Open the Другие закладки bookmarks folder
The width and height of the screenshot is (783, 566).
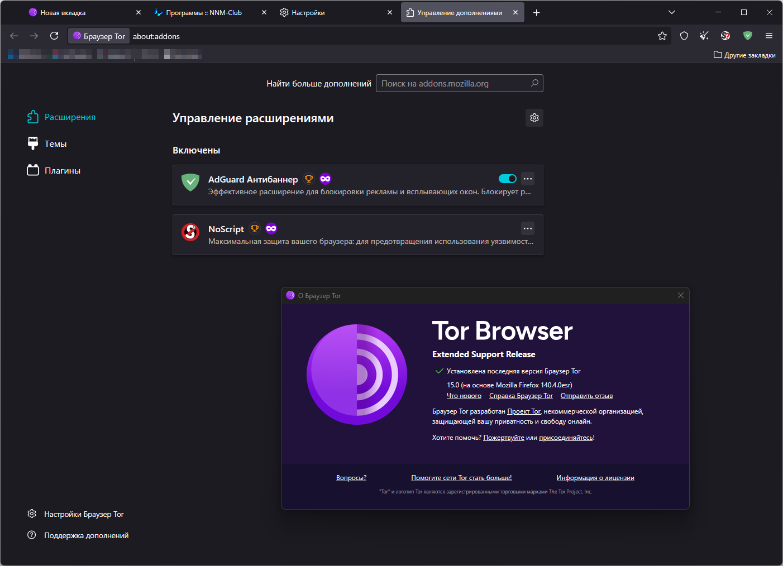pos(744,55)
